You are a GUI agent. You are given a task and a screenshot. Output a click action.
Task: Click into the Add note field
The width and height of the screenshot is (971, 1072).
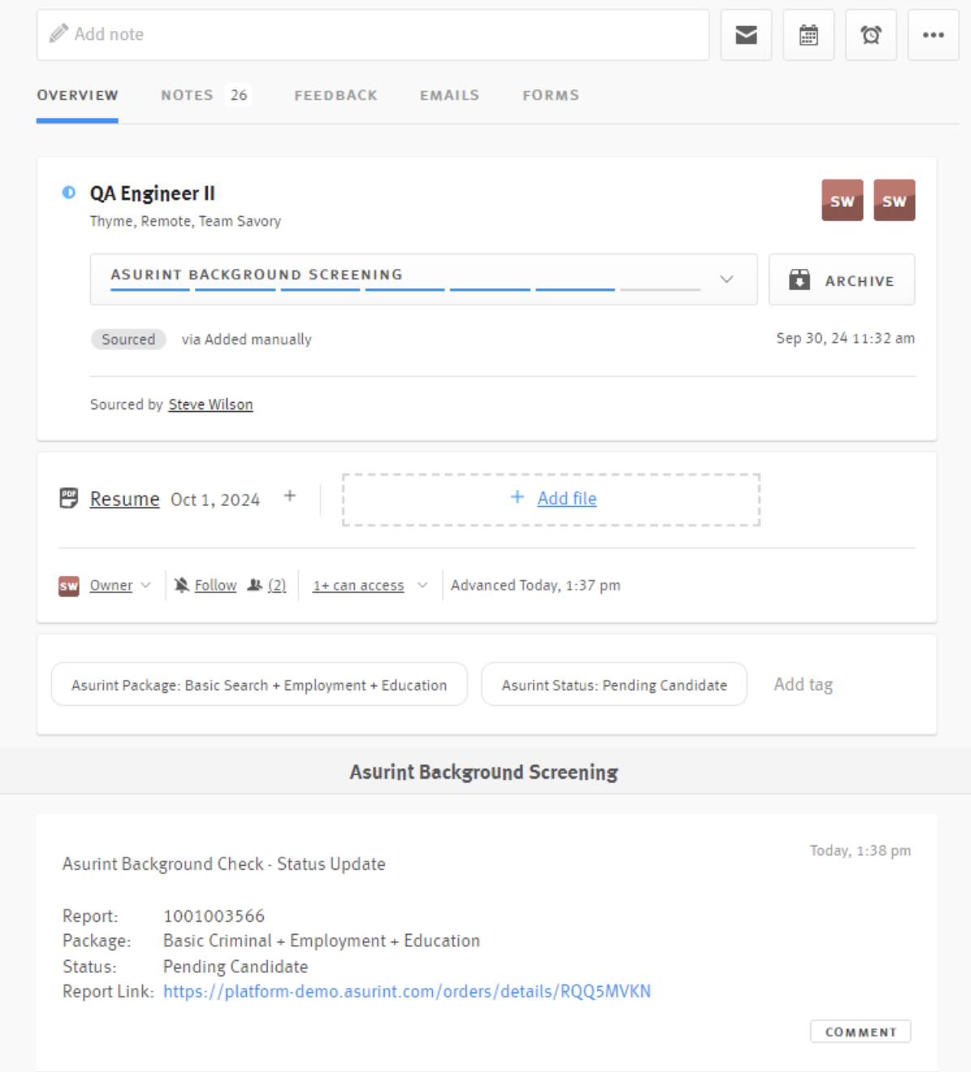click(373, 35)
